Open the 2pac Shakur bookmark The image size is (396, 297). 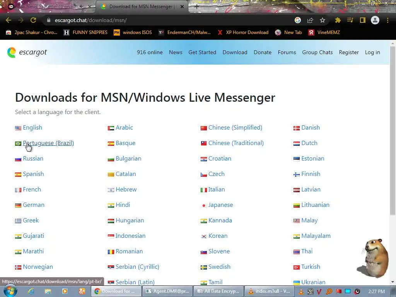click(32, 32)
